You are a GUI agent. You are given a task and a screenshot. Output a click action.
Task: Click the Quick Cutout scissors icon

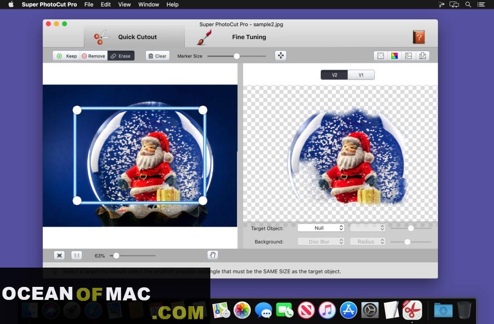pos(101,37)
